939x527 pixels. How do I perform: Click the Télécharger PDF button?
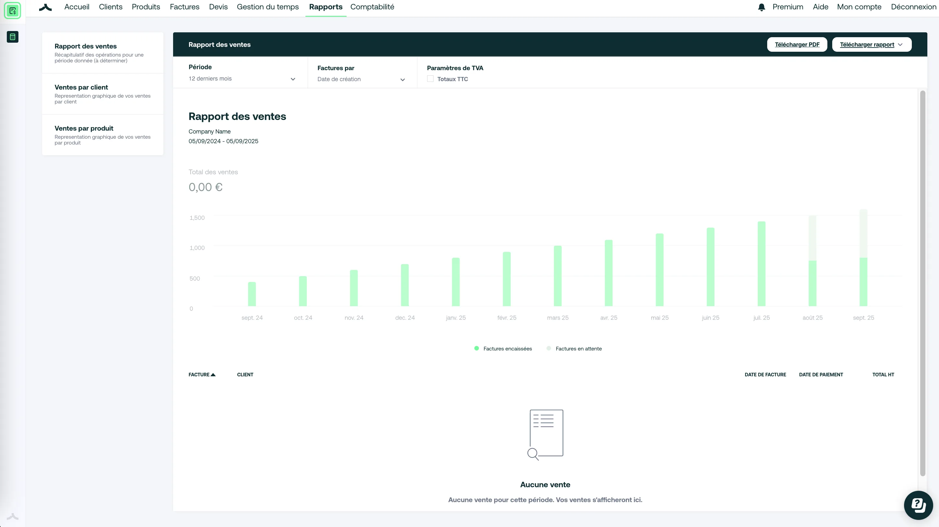pos(797,44)
